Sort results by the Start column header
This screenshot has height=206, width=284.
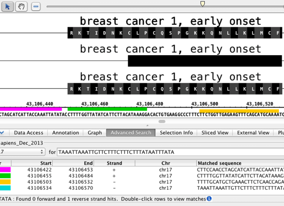[32, 163]
